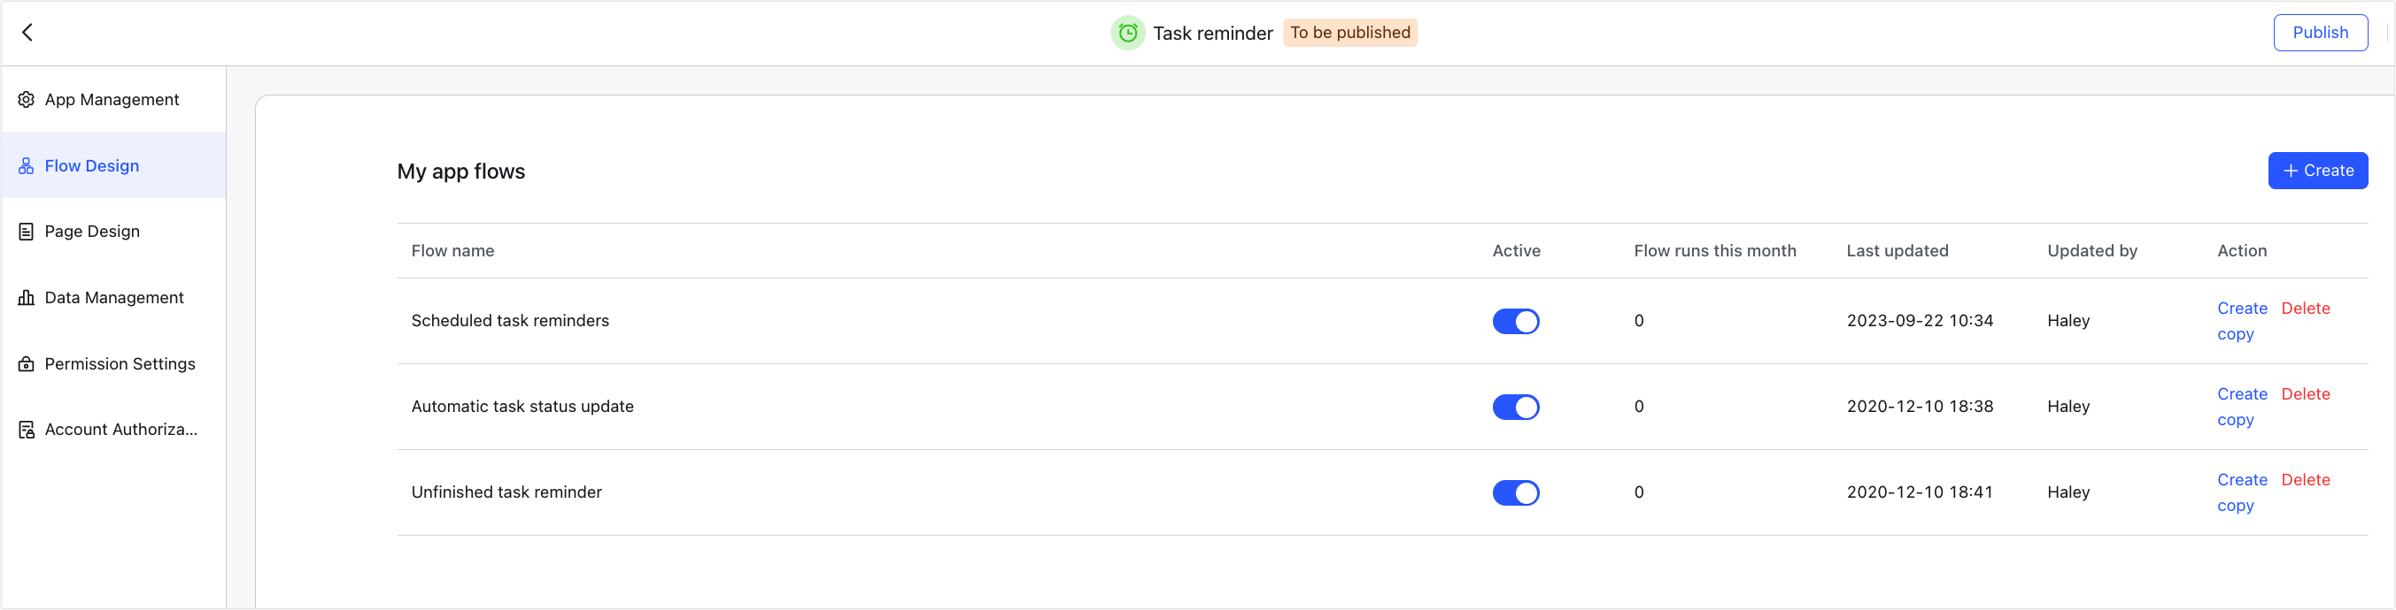Click the App Management gear icon
This screenshot has width=2396, height=610.
(x=26, y=99)
